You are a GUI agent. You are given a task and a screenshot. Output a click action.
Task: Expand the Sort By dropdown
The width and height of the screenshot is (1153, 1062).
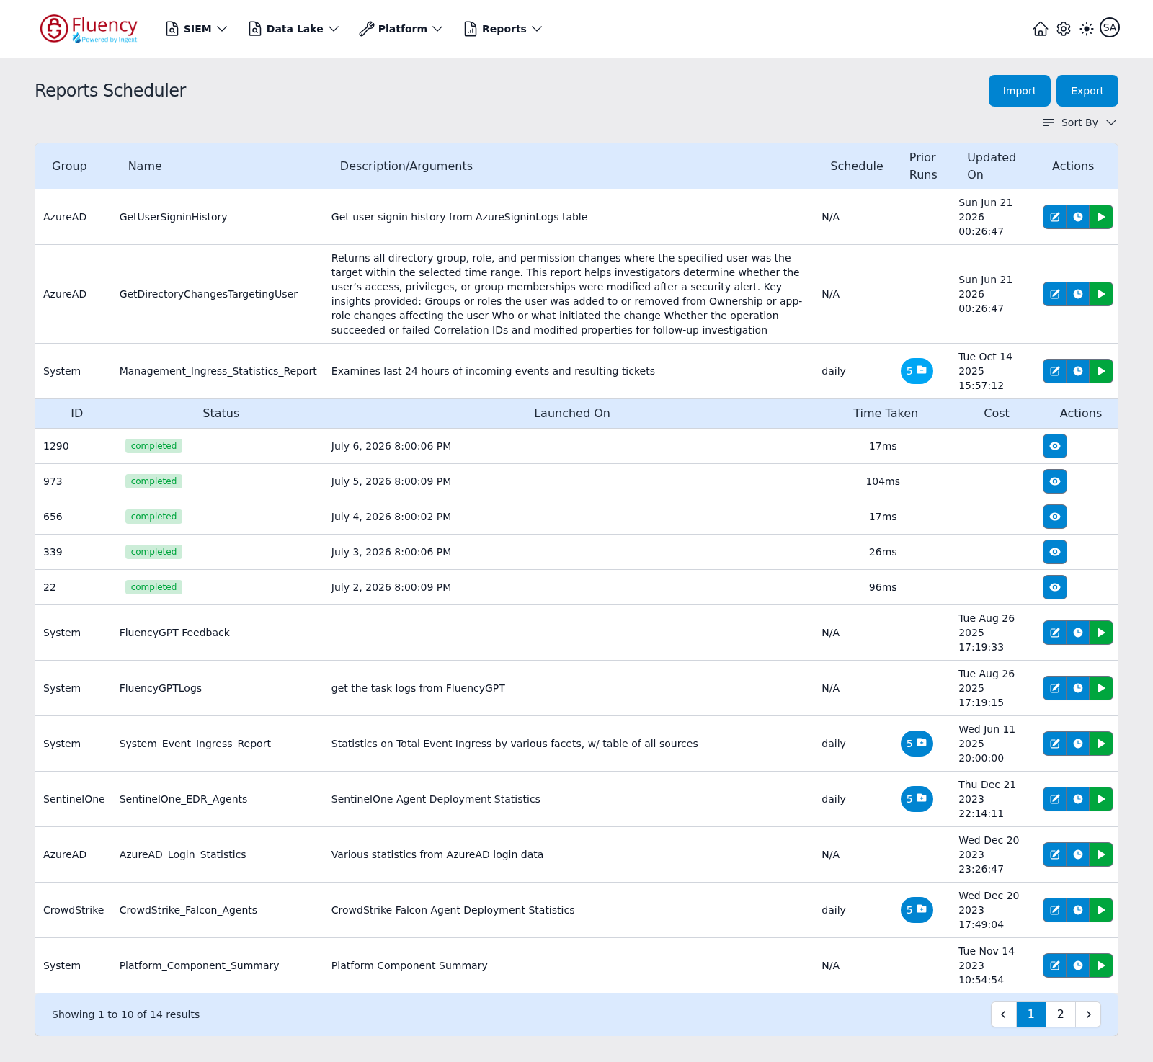click(x=1079, y=122)
